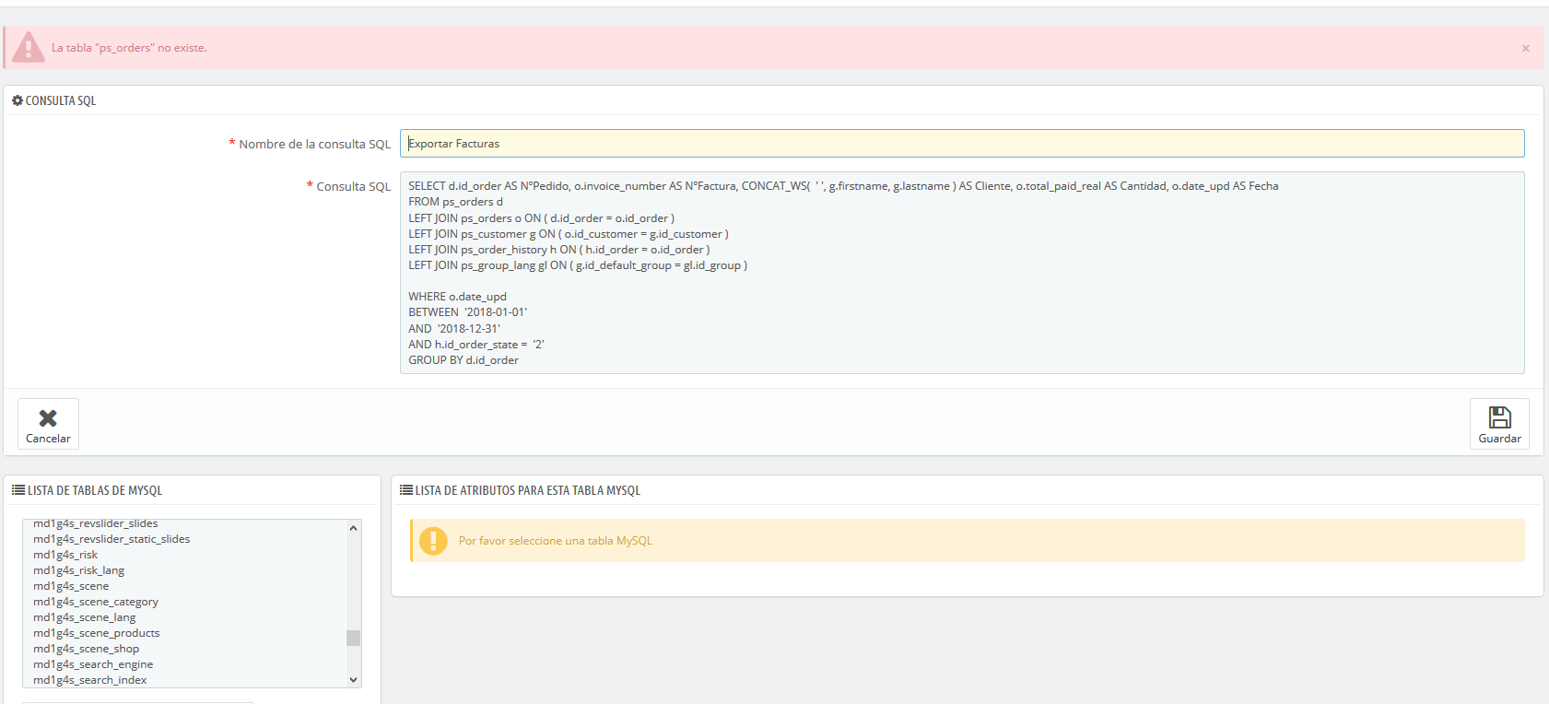
Task: Click the table list scrollbar thumb
Action: 353,638
